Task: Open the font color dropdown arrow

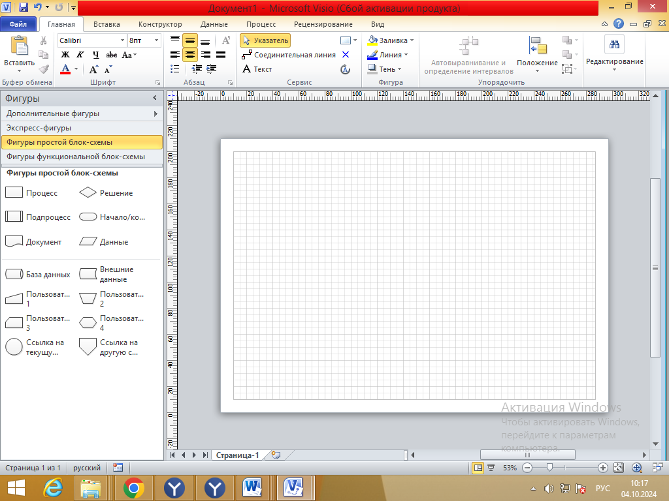Action: (x=76, y=69)
